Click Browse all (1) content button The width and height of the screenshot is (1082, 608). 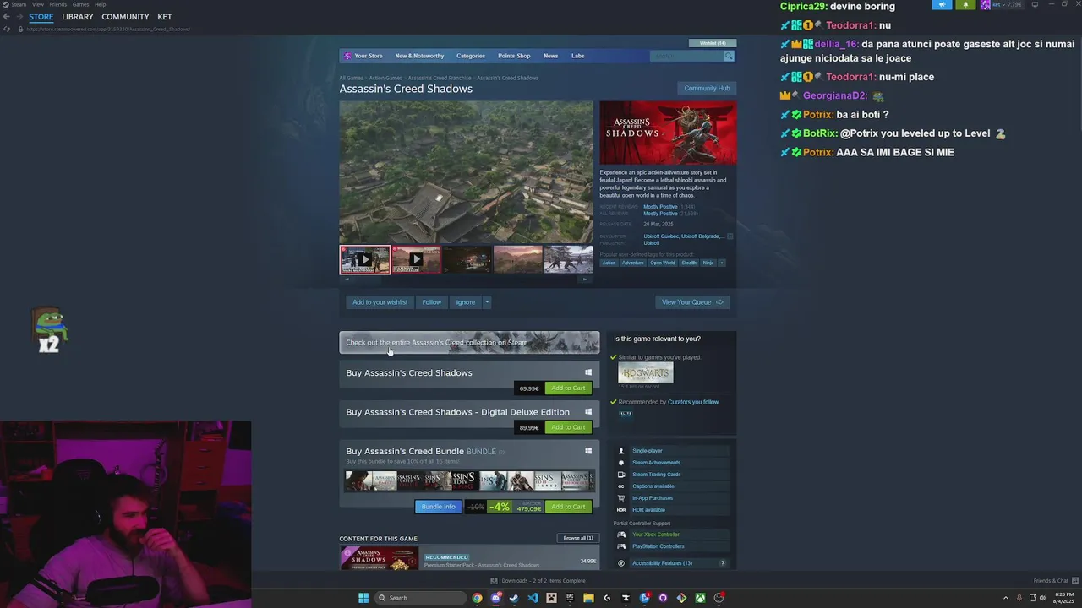coord(578,538)
